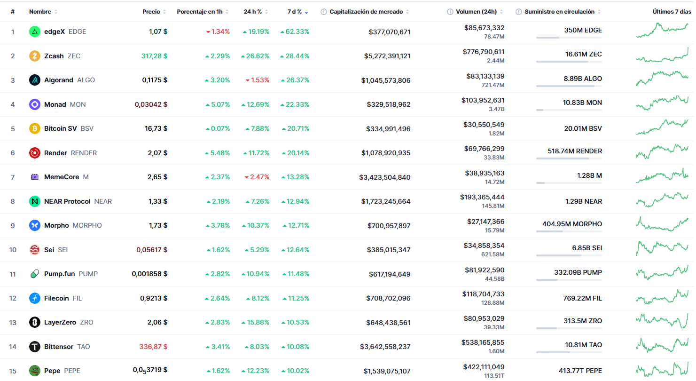Click the Zcash coin logo icon
Image resolution: width=696 pixels, height=381 pixels.
pos(35,56)
